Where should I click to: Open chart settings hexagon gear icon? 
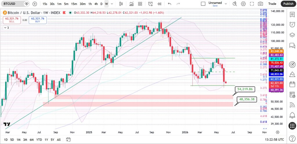click(x=243, y=4)
